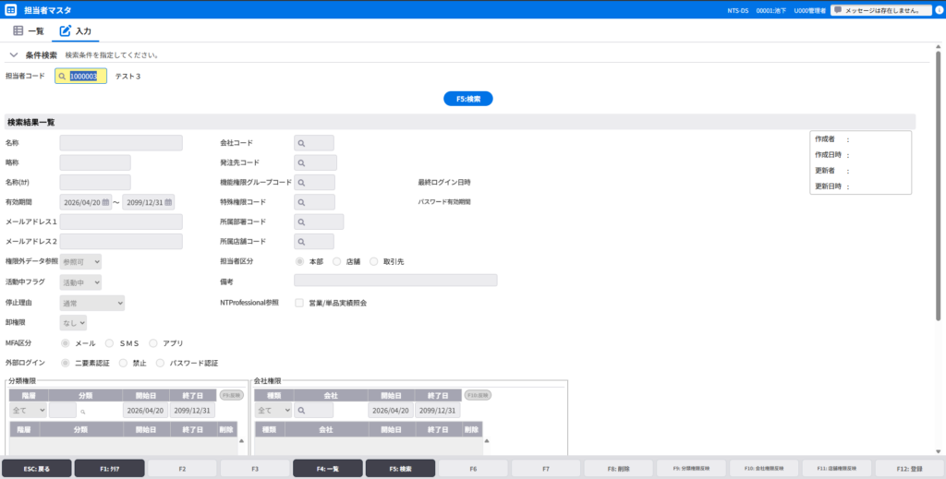
Task: Click F8: 削除 function key button
Action: (x=618, y=468)
